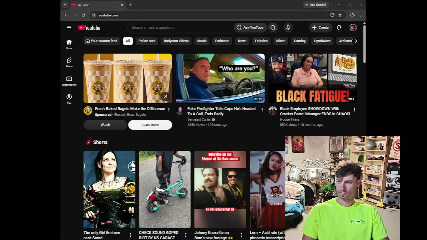Click the YouTube logo
Image resolution: width=427 pixels, height=240 pixels.
pyautogui.click(x=89, y=28)
